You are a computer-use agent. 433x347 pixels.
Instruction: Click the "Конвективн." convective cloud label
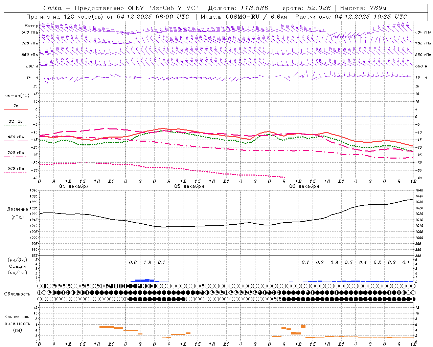pos(17,317)
